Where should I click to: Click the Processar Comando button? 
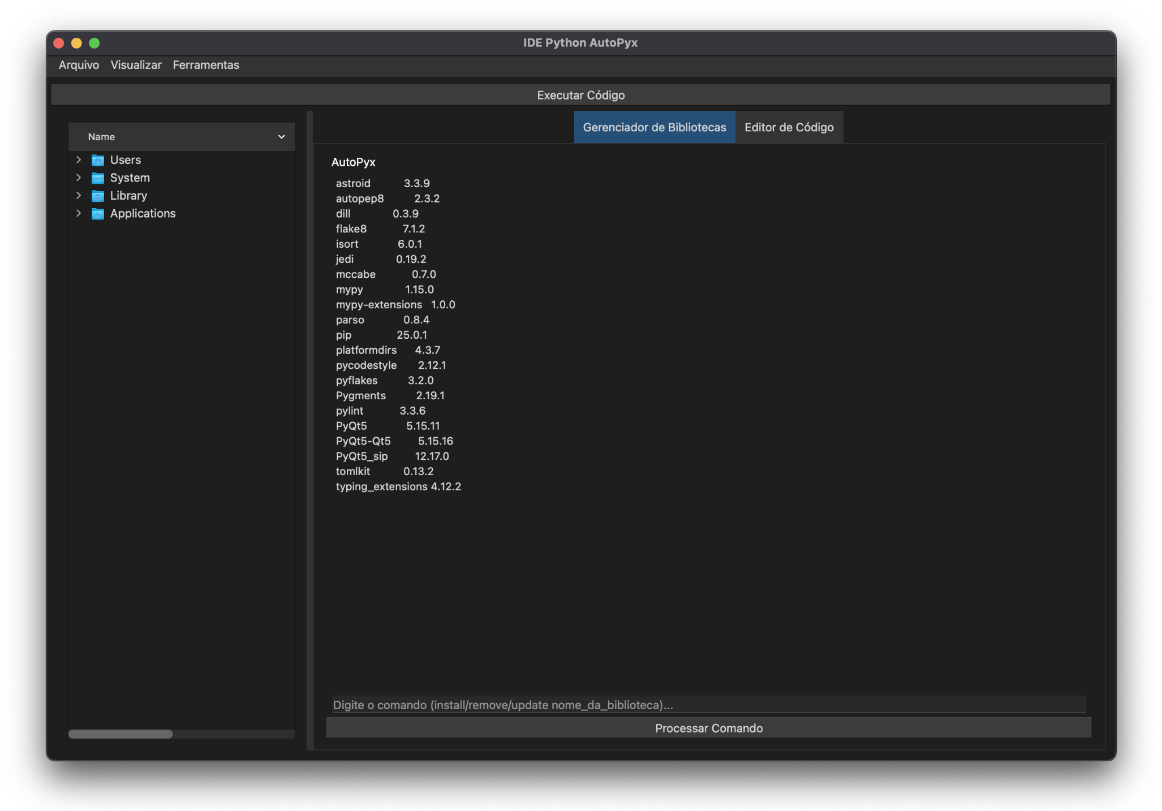[708, 728]
